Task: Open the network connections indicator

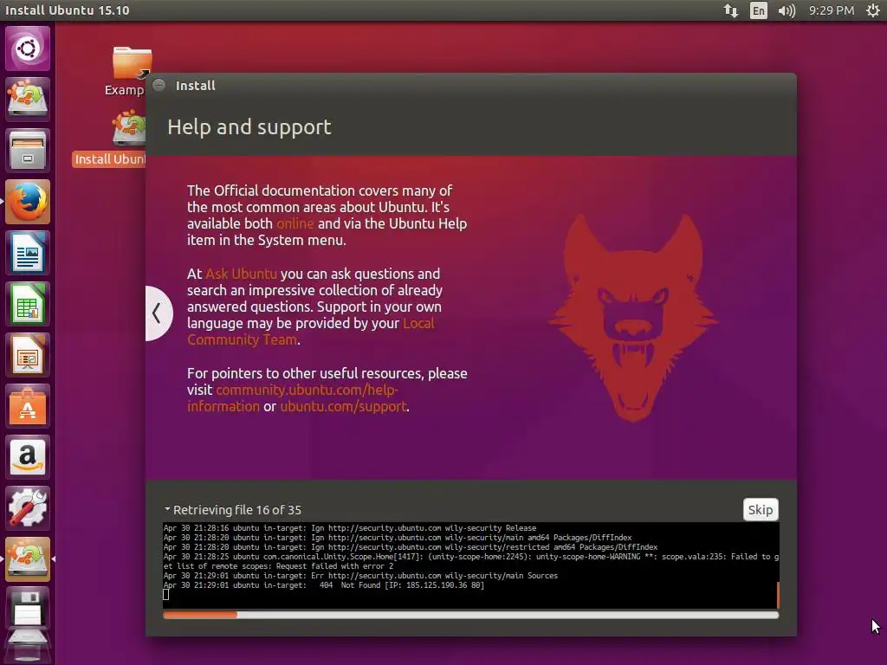Action: [x=731, y=10]
